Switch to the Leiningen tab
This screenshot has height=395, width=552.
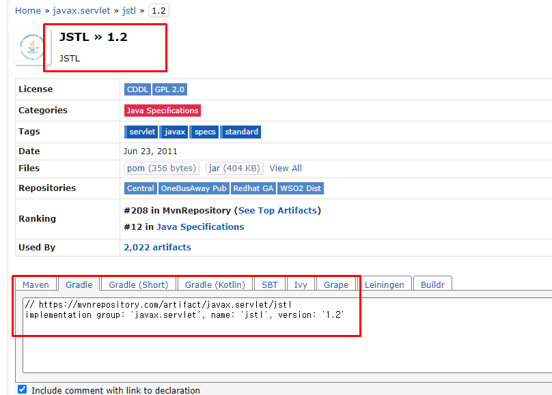(384, 284)
